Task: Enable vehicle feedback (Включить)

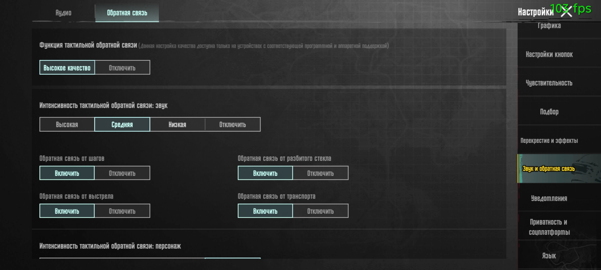Action: (x=265, y=211)
